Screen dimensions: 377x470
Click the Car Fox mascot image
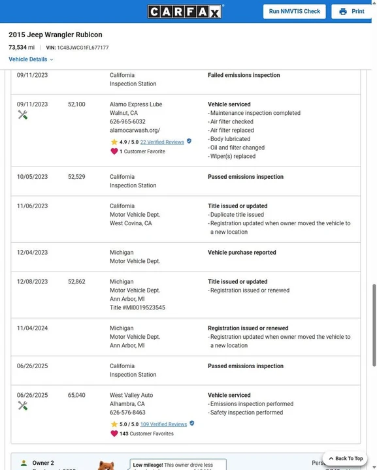click(106, 465)
